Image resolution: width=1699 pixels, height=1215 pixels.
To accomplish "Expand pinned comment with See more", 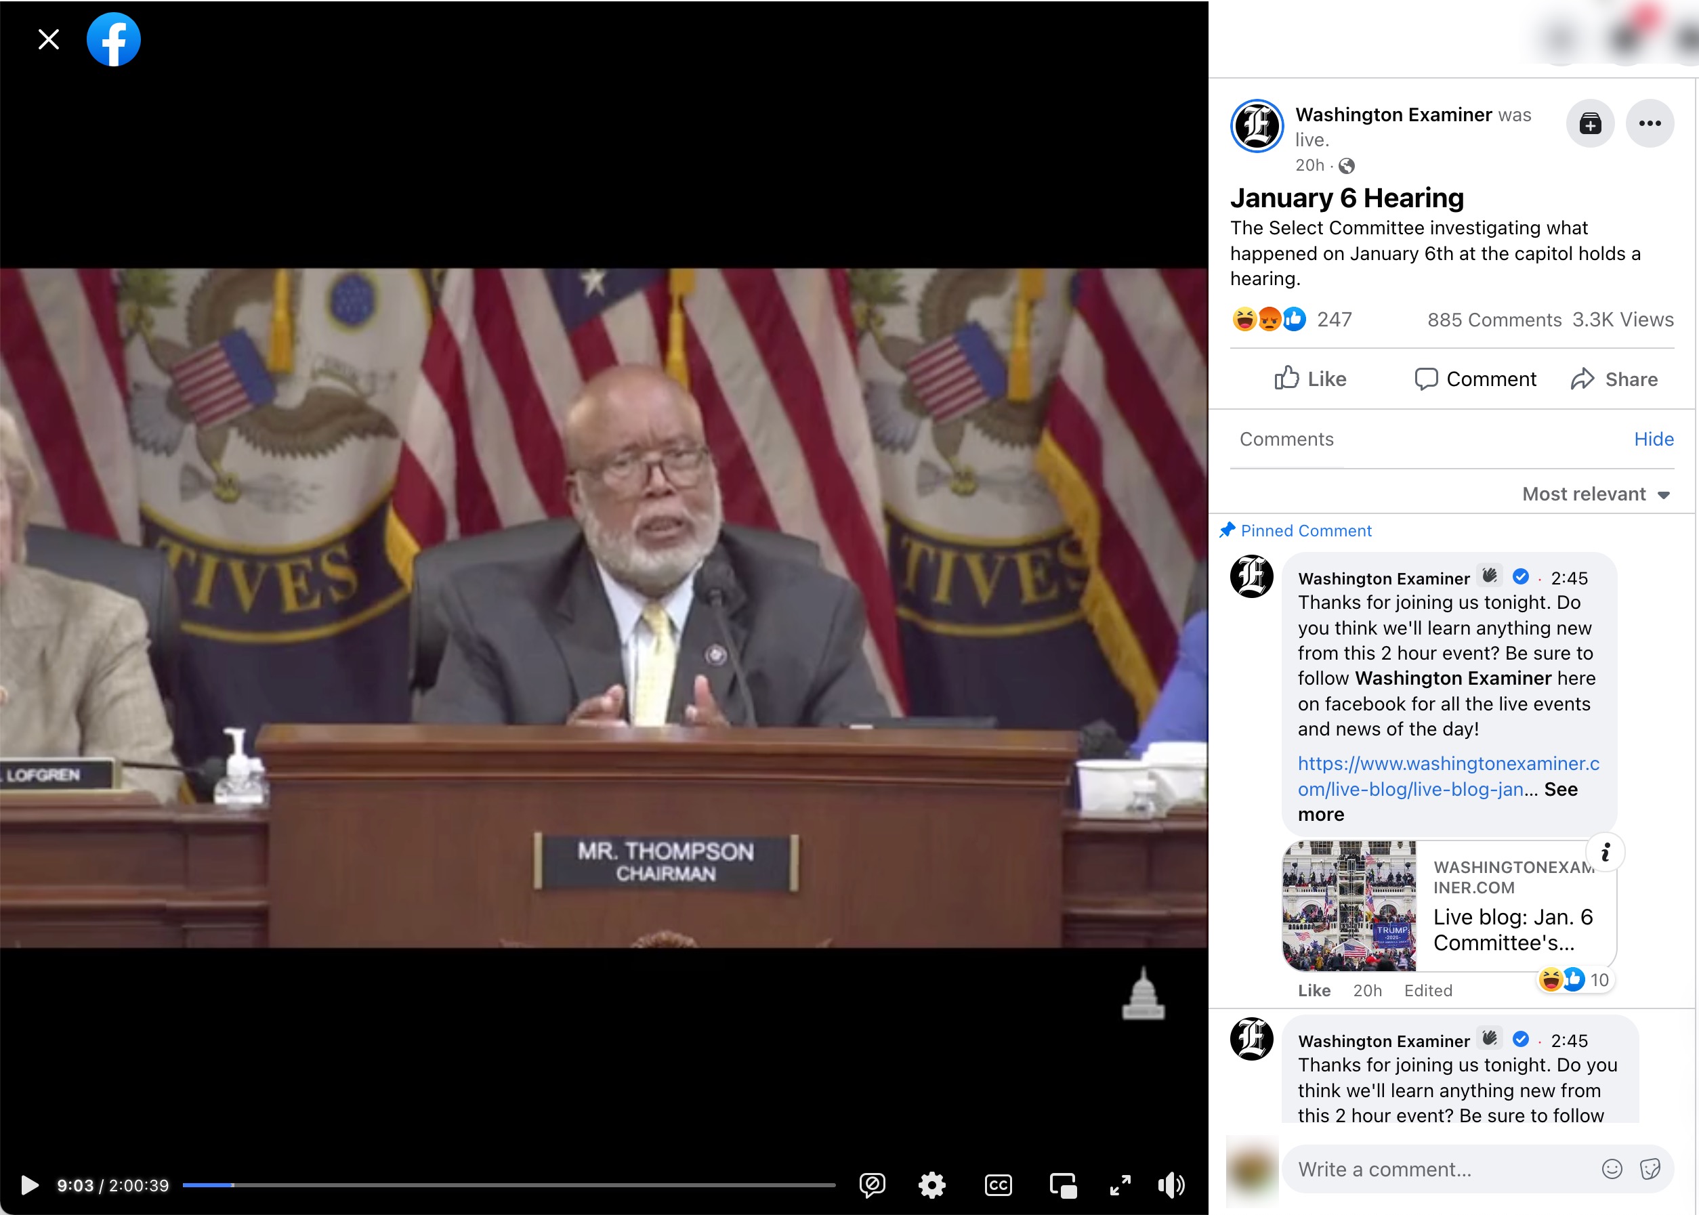I will pos(1561,789).
